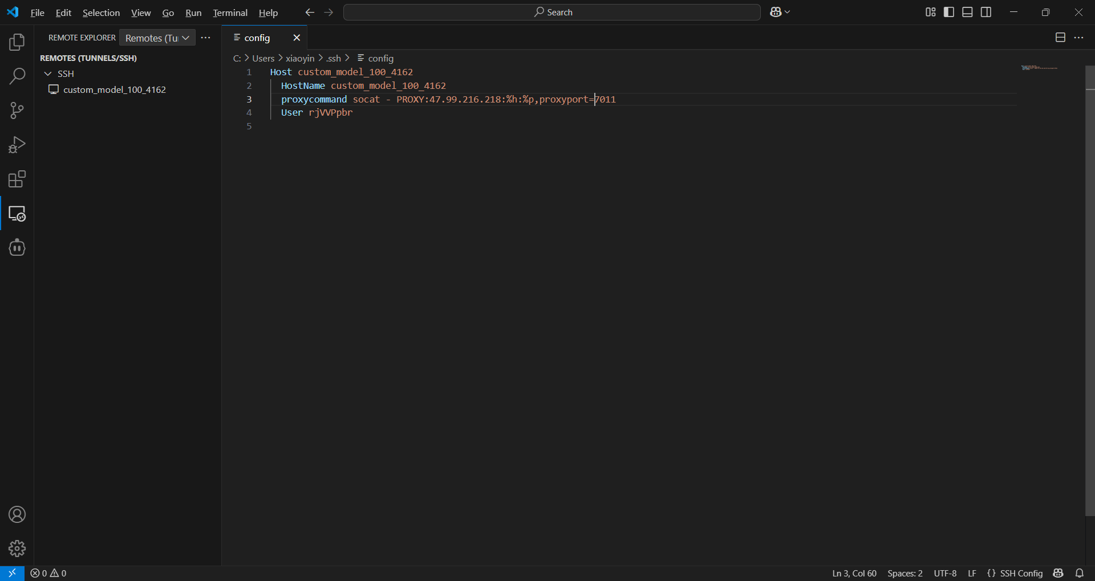Viewport: 1095px width, 581px height.
Task: Change encoding via UTF-8 indicator
Action: click(x=945, y=573)
